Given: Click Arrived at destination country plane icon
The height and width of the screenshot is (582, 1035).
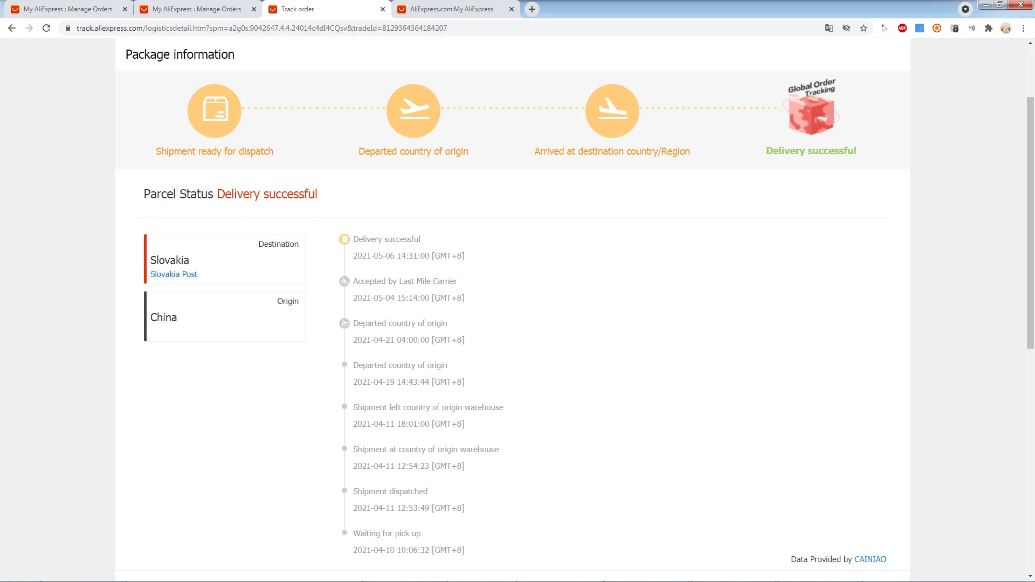Looking at the screenshot, I should click(x=612, y=110).
